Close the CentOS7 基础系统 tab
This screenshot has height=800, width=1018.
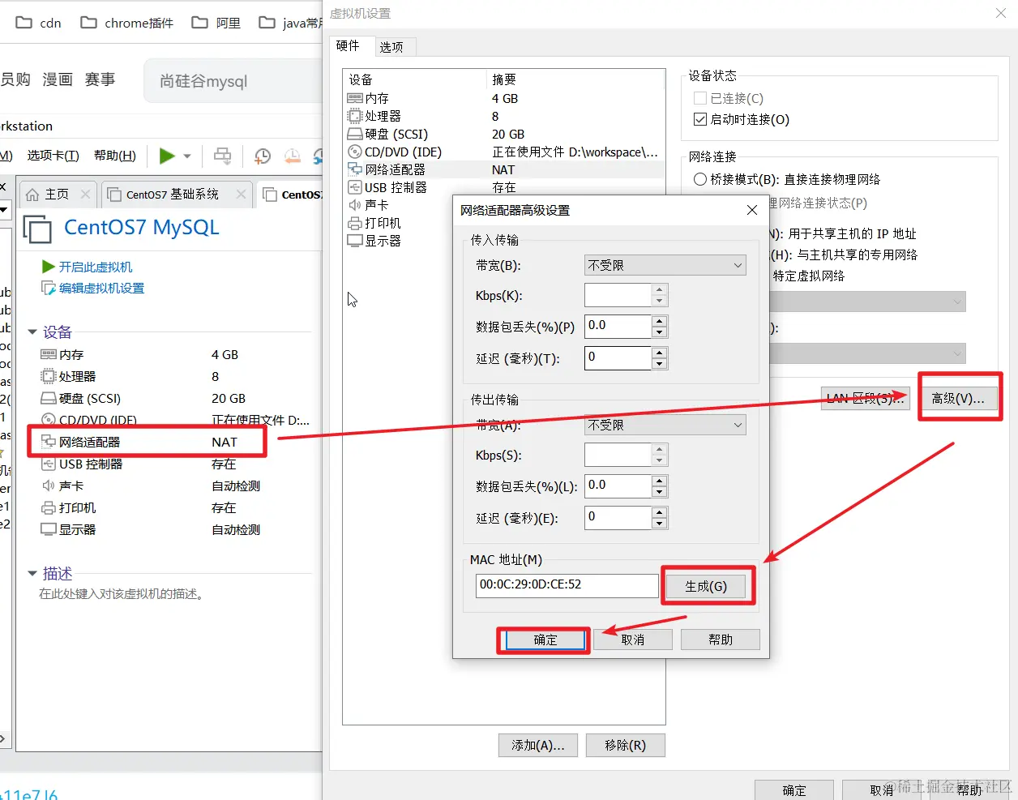click(241, 195)
